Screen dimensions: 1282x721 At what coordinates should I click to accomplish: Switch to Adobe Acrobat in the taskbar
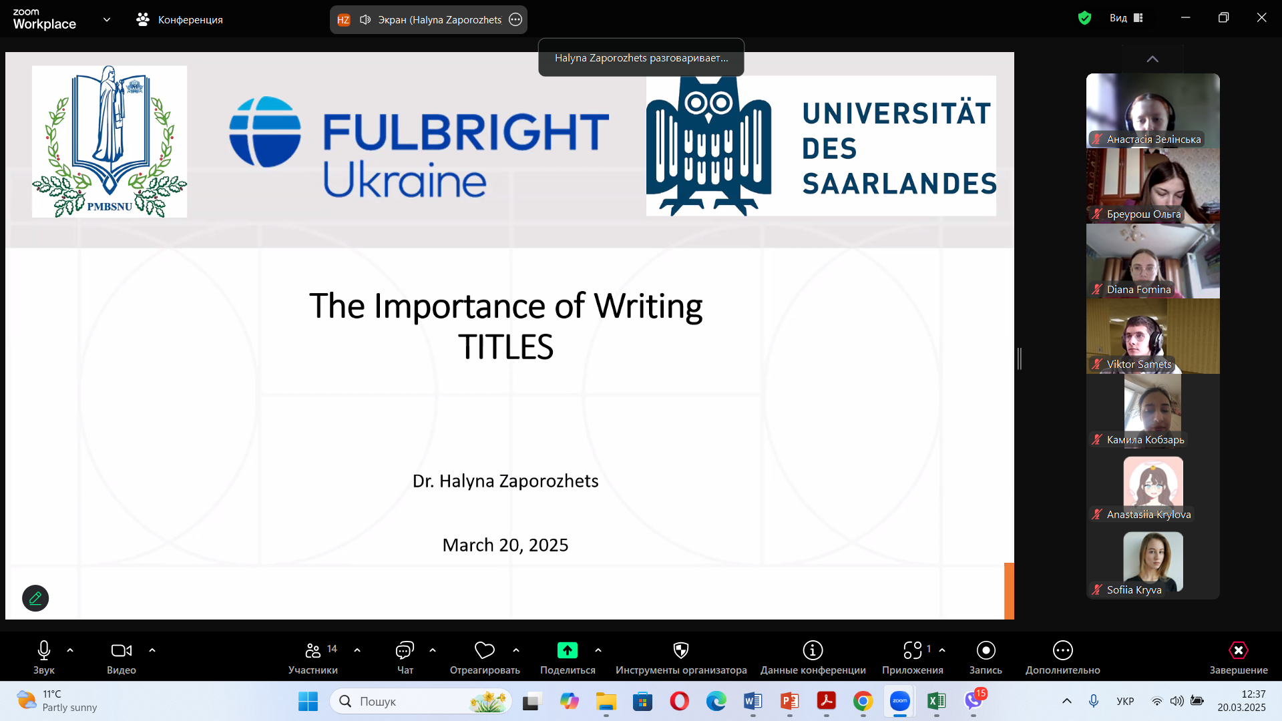pos(826,701)
